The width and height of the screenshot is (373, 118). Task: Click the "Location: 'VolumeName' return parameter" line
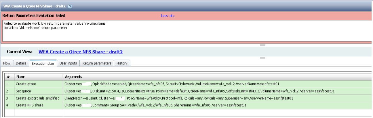pyautogui.click(x=35, y=28)
